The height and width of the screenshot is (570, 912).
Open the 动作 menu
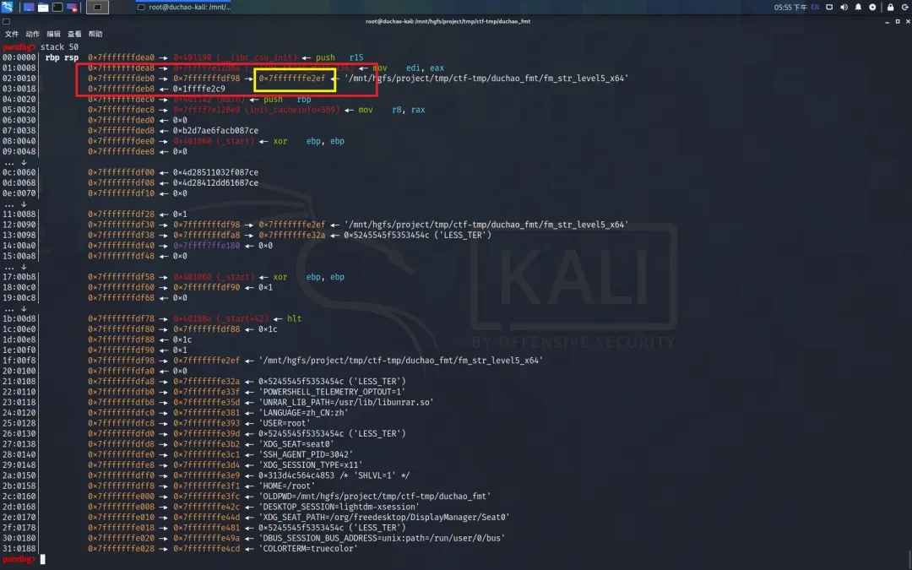tap(33, 35)
